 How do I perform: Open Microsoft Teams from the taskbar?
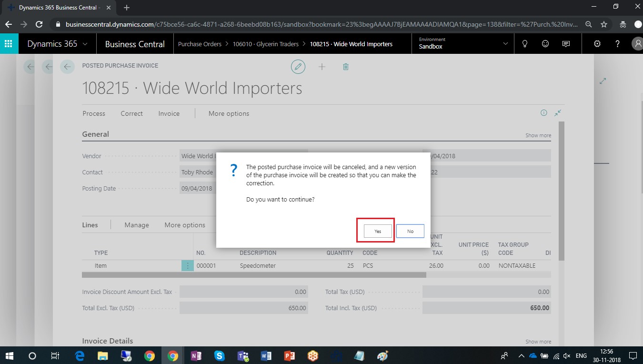[242, 355]
